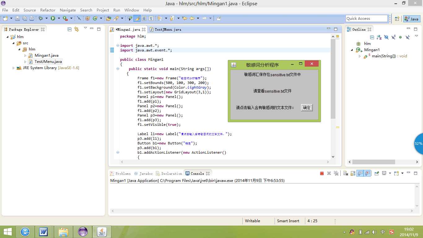Open the Refactor menu
The height and width of the screenshot is (238, 423).
48,10
